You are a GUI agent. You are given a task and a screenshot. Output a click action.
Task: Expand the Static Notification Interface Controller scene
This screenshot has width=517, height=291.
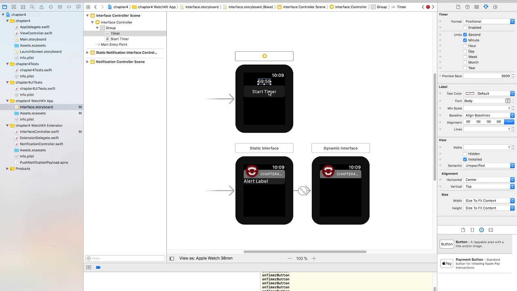click(87, 53)
